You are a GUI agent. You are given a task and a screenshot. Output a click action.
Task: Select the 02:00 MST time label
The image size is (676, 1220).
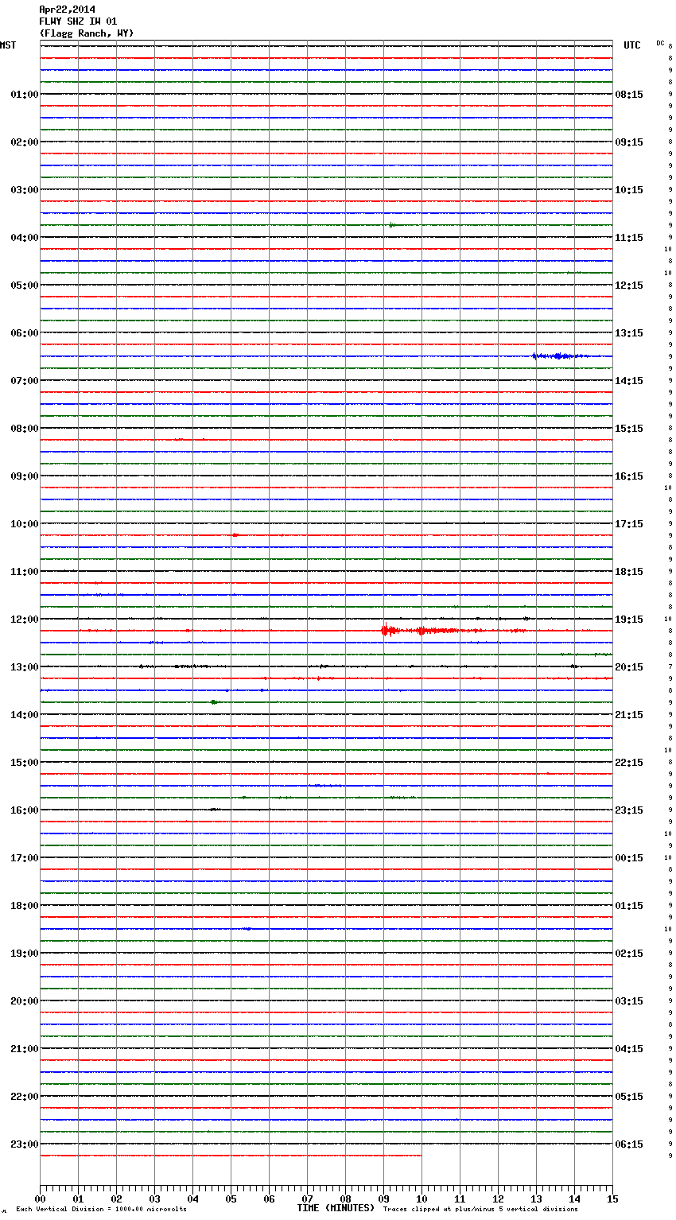tap(25, 142)
